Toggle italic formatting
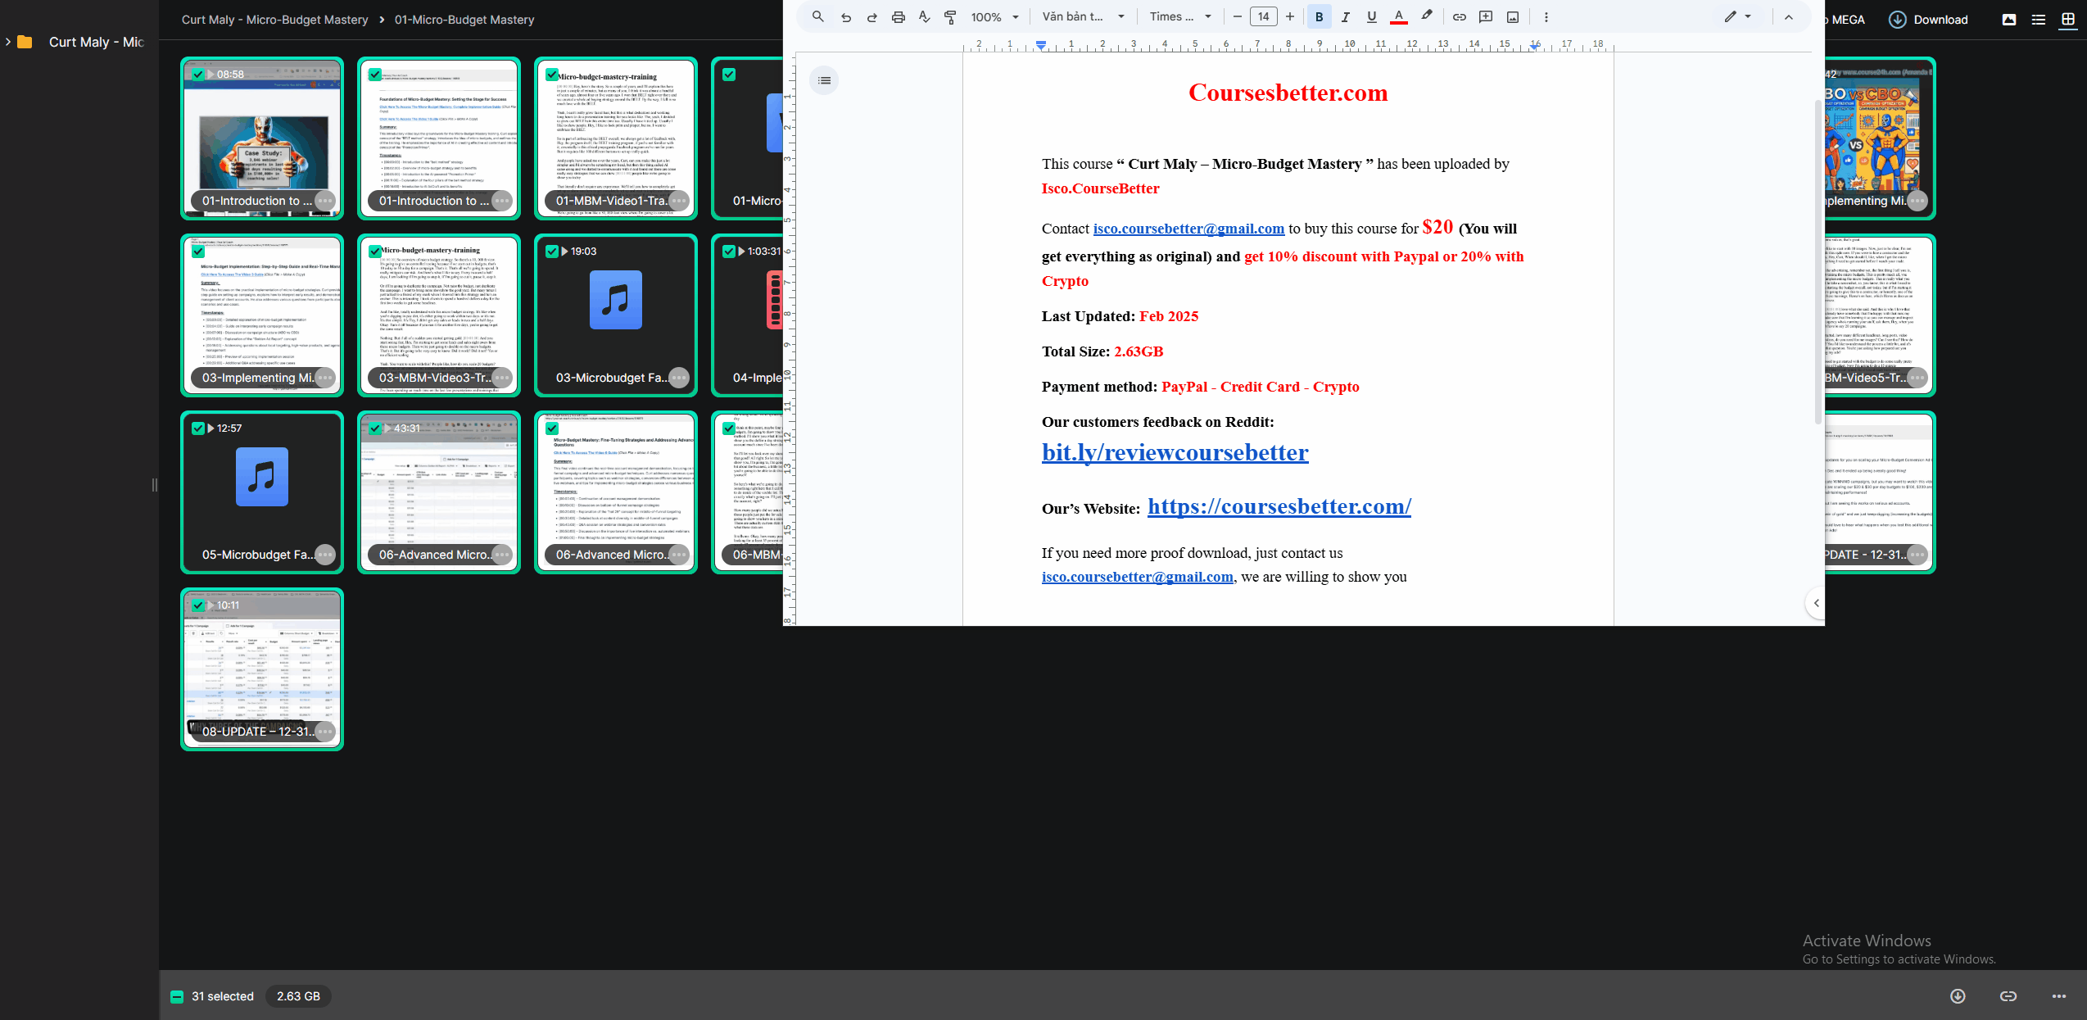2087x1020 pixels. pyautogui.click(x=1345, y=16)
